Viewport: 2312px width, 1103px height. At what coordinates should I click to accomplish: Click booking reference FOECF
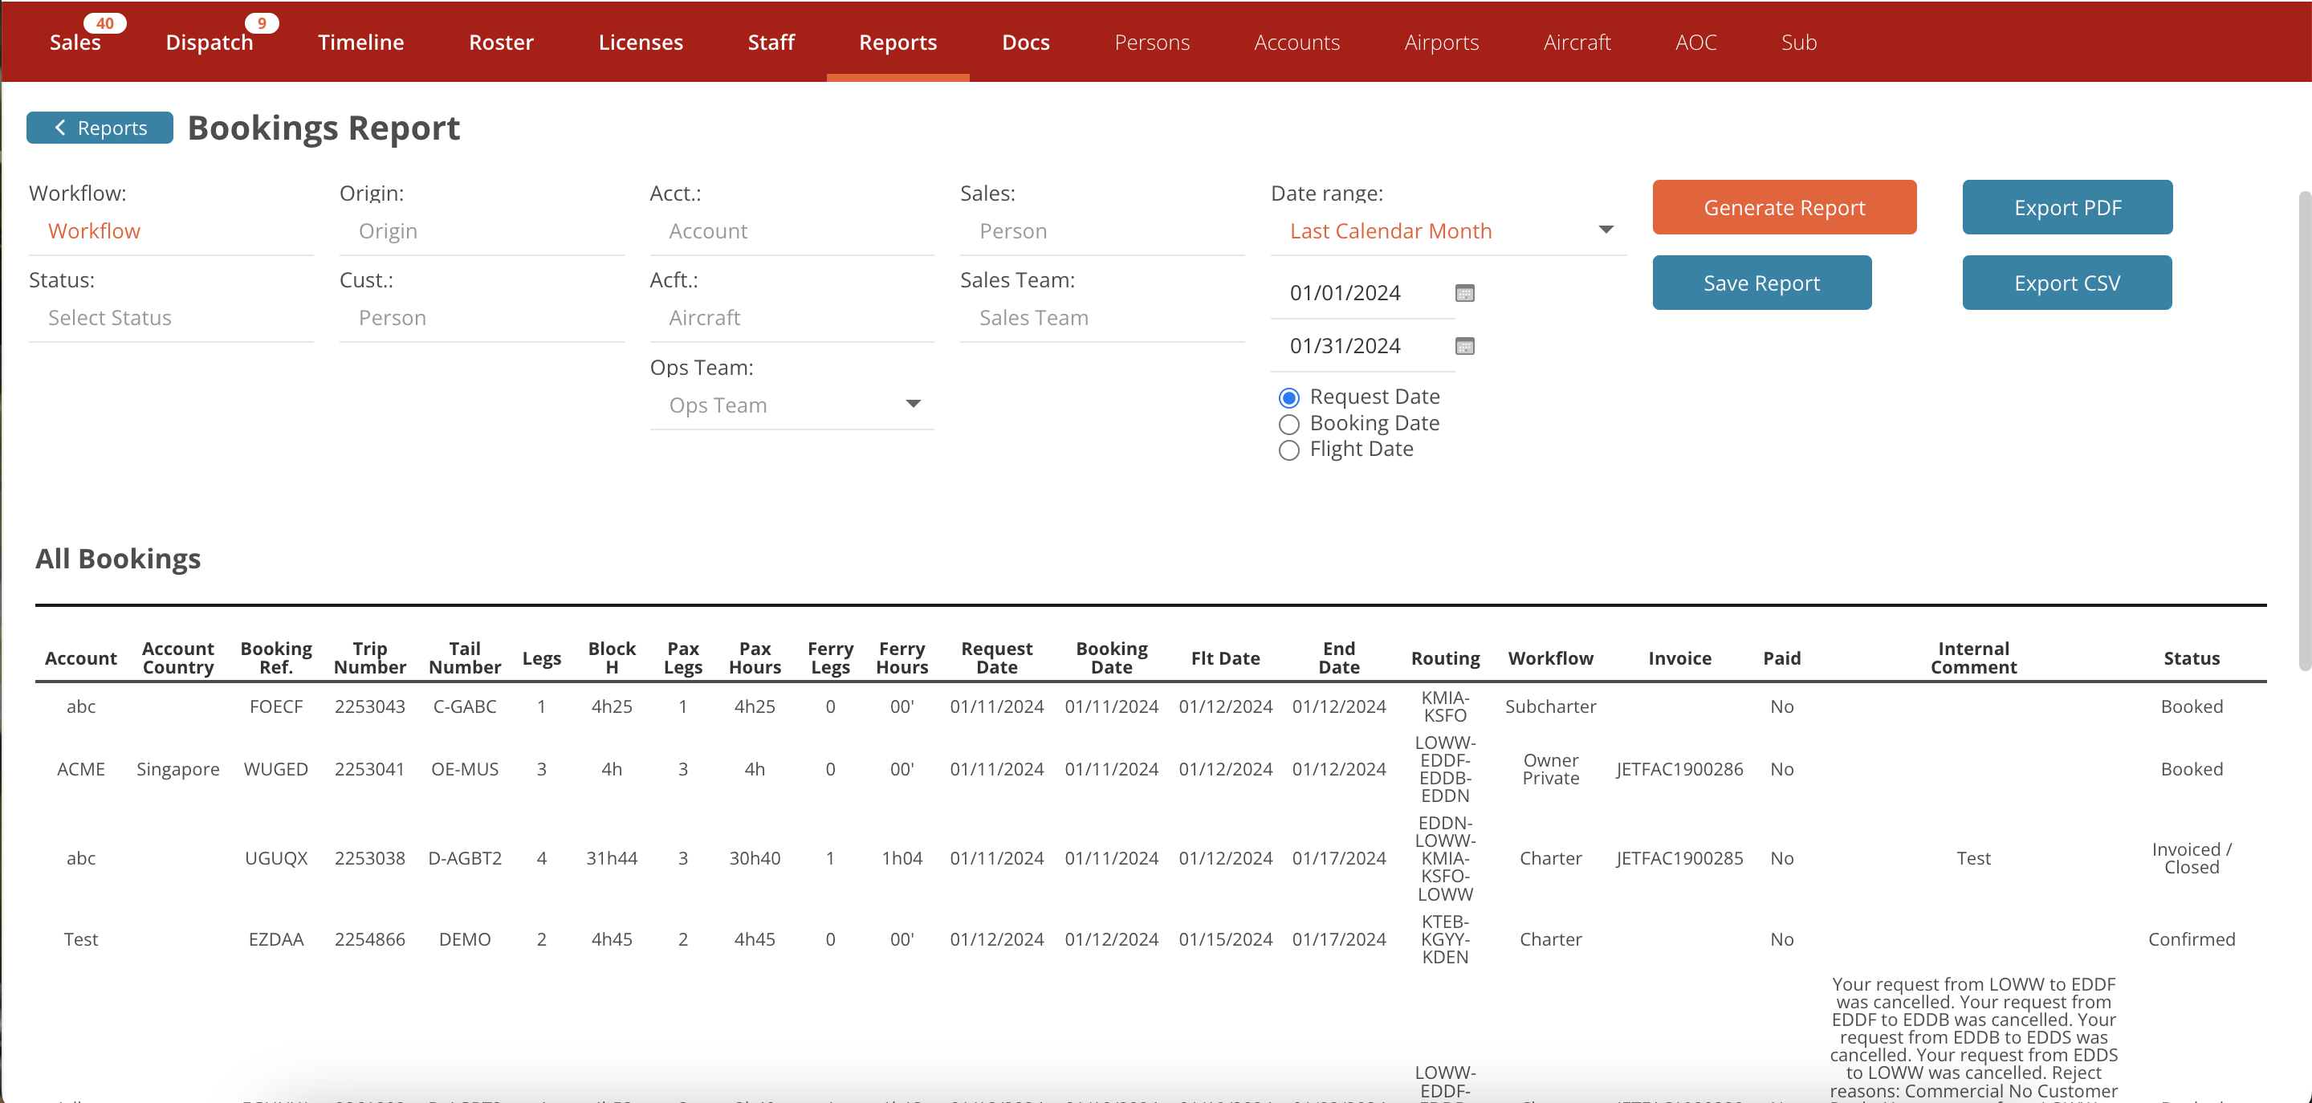click(276, 707)
